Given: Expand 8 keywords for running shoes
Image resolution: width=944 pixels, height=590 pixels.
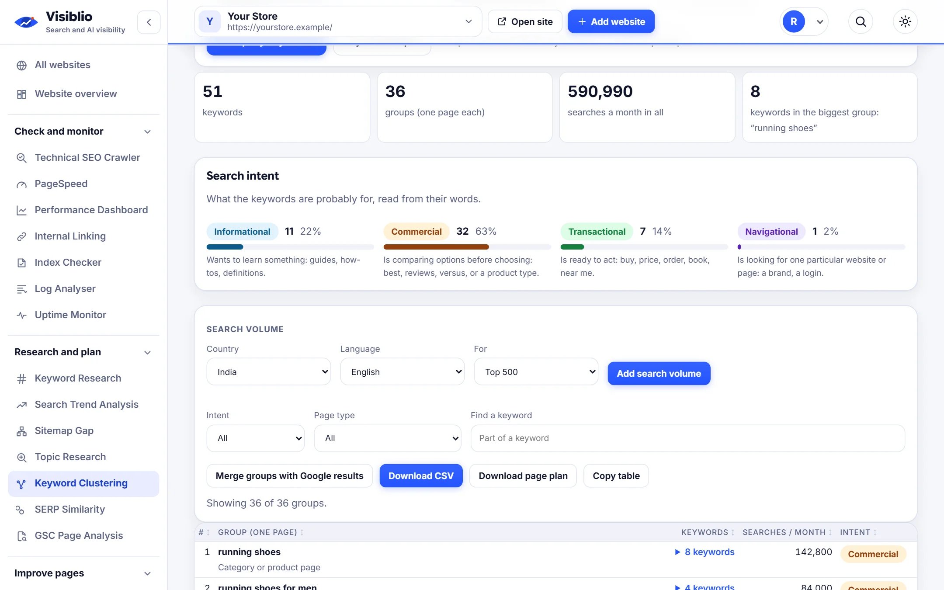Looking at the screenshot, I should [x=705, y=552].
